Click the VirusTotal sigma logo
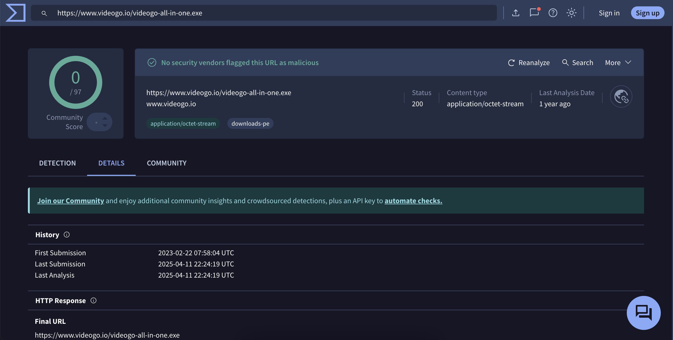Viewport: 673px width, 340px height. click(x=15, y=13)
